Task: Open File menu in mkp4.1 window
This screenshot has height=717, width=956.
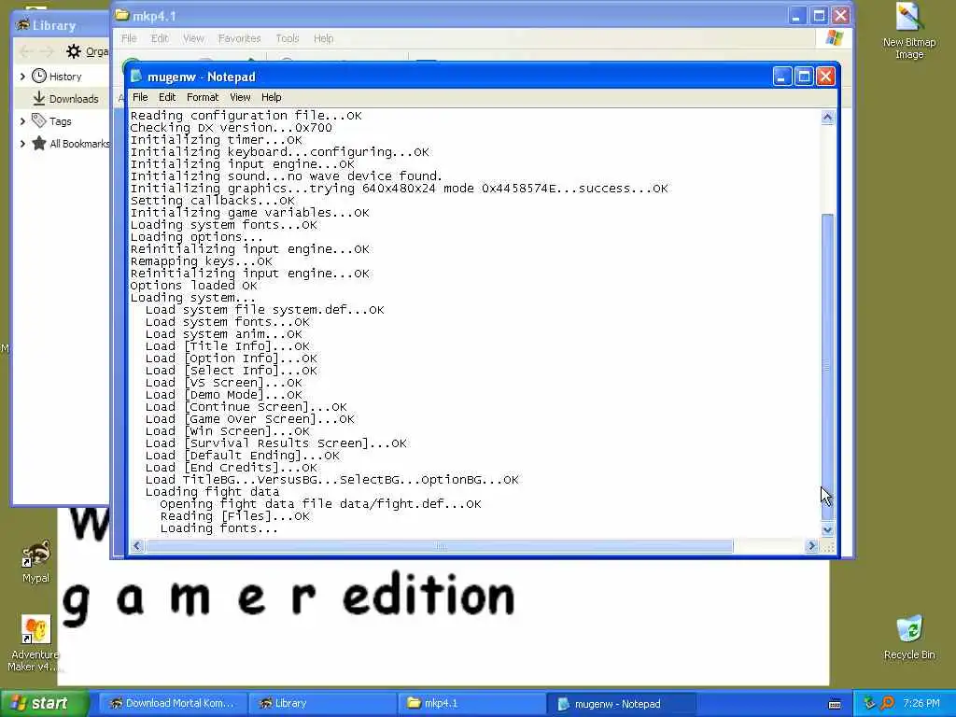Action: 129,38
